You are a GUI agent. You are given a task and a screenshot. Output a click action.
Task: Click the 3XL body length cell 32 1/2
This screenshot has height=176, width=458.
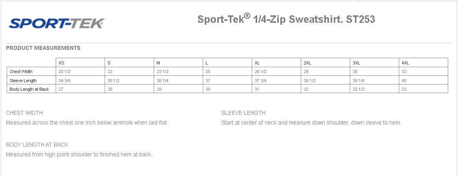click(358, 89)
